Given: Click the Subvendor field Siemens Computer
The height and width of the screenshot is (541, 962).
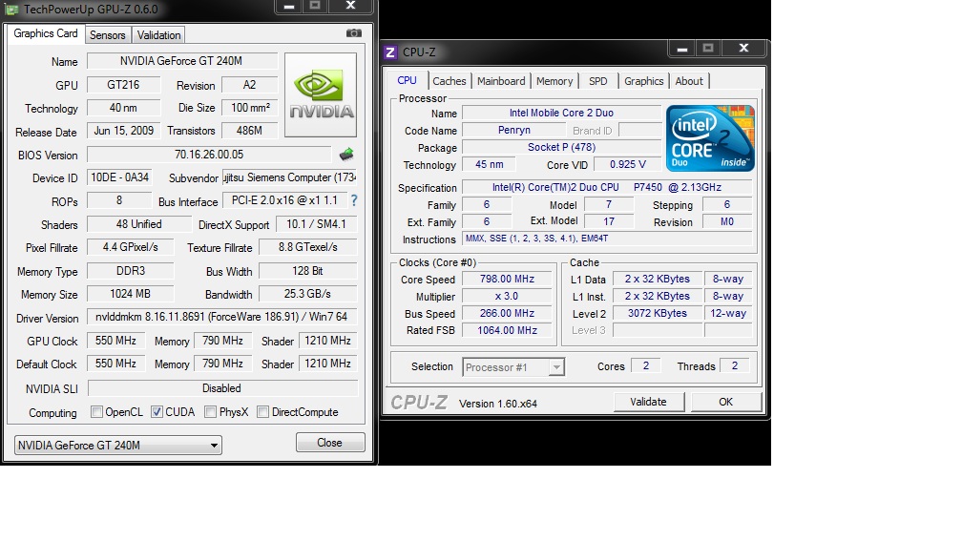Looking at the screenshot, I should pyautogui.click(x=289, y=177).
